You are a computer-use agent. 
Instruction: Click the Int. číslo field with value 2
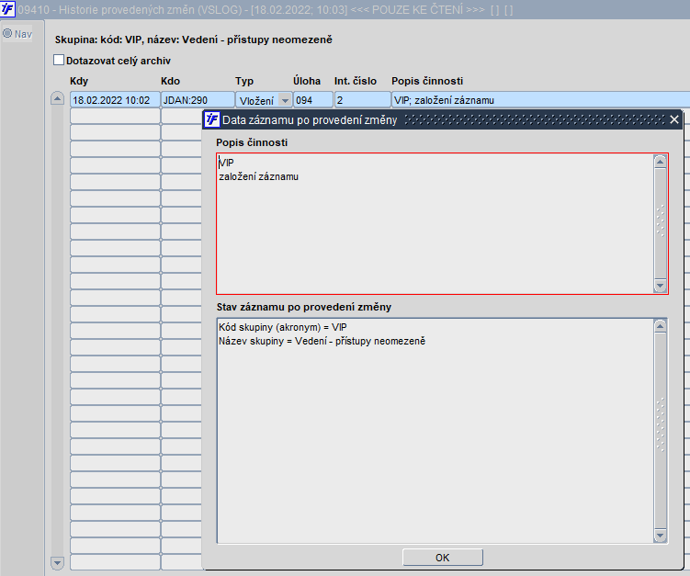point(362,100)
